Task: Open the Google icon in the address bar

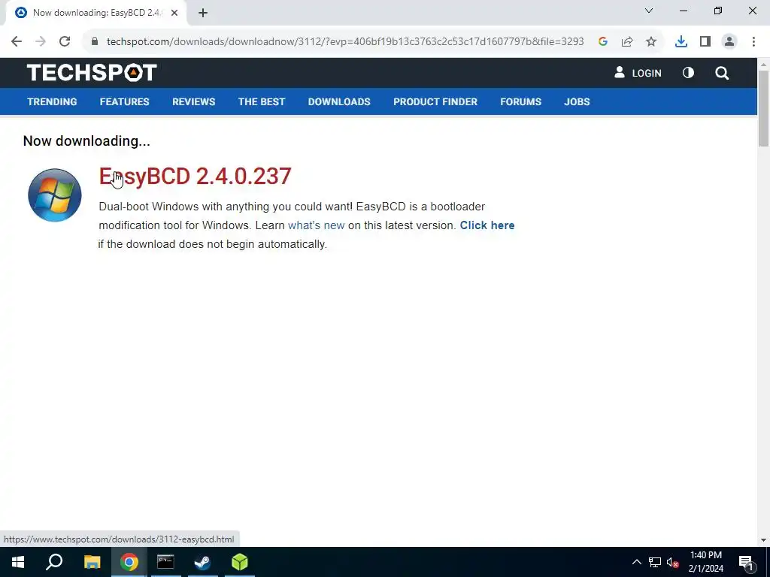Action: 603,42
